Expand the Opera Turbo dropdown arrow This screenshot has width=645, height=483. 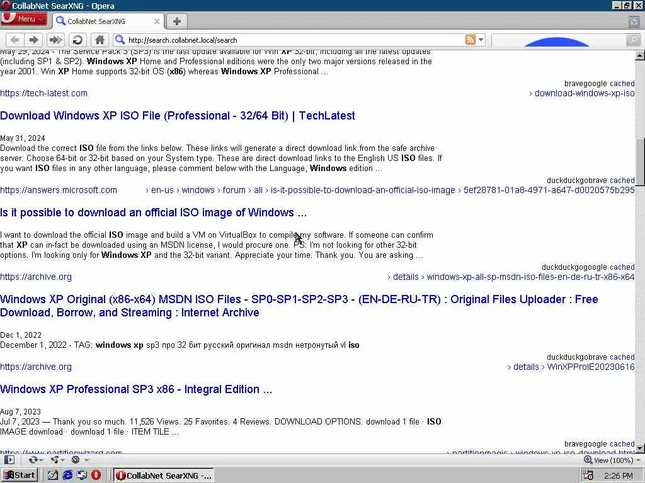click(x=86, y=460)
